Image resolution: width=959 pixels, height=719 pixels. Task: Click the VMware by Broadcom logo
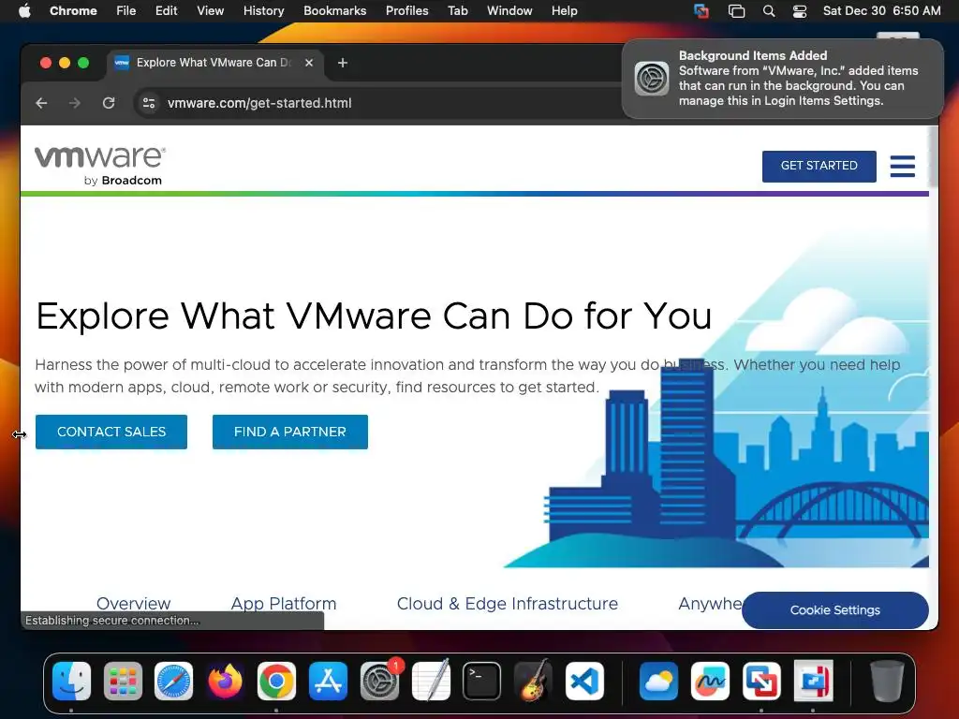click(99, 166)
